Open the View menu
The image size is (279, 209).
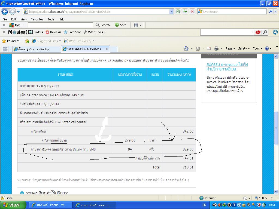pos(23,19)
